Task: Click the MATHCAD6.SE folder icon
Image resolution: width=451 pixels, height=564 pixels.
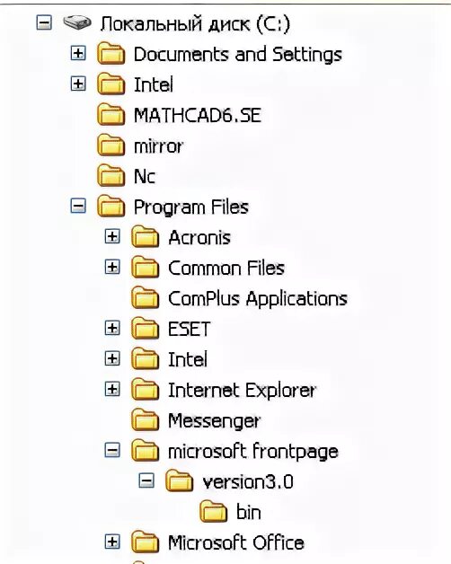Action: (111, 115)
